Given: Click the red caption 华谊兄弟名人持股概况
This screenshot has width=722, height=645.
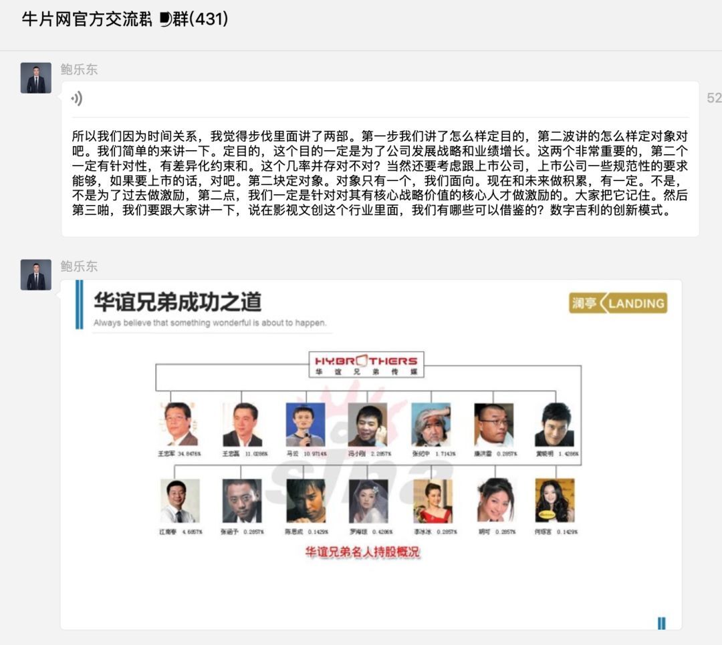Looking at the screenshot, I should pos(363,552).
